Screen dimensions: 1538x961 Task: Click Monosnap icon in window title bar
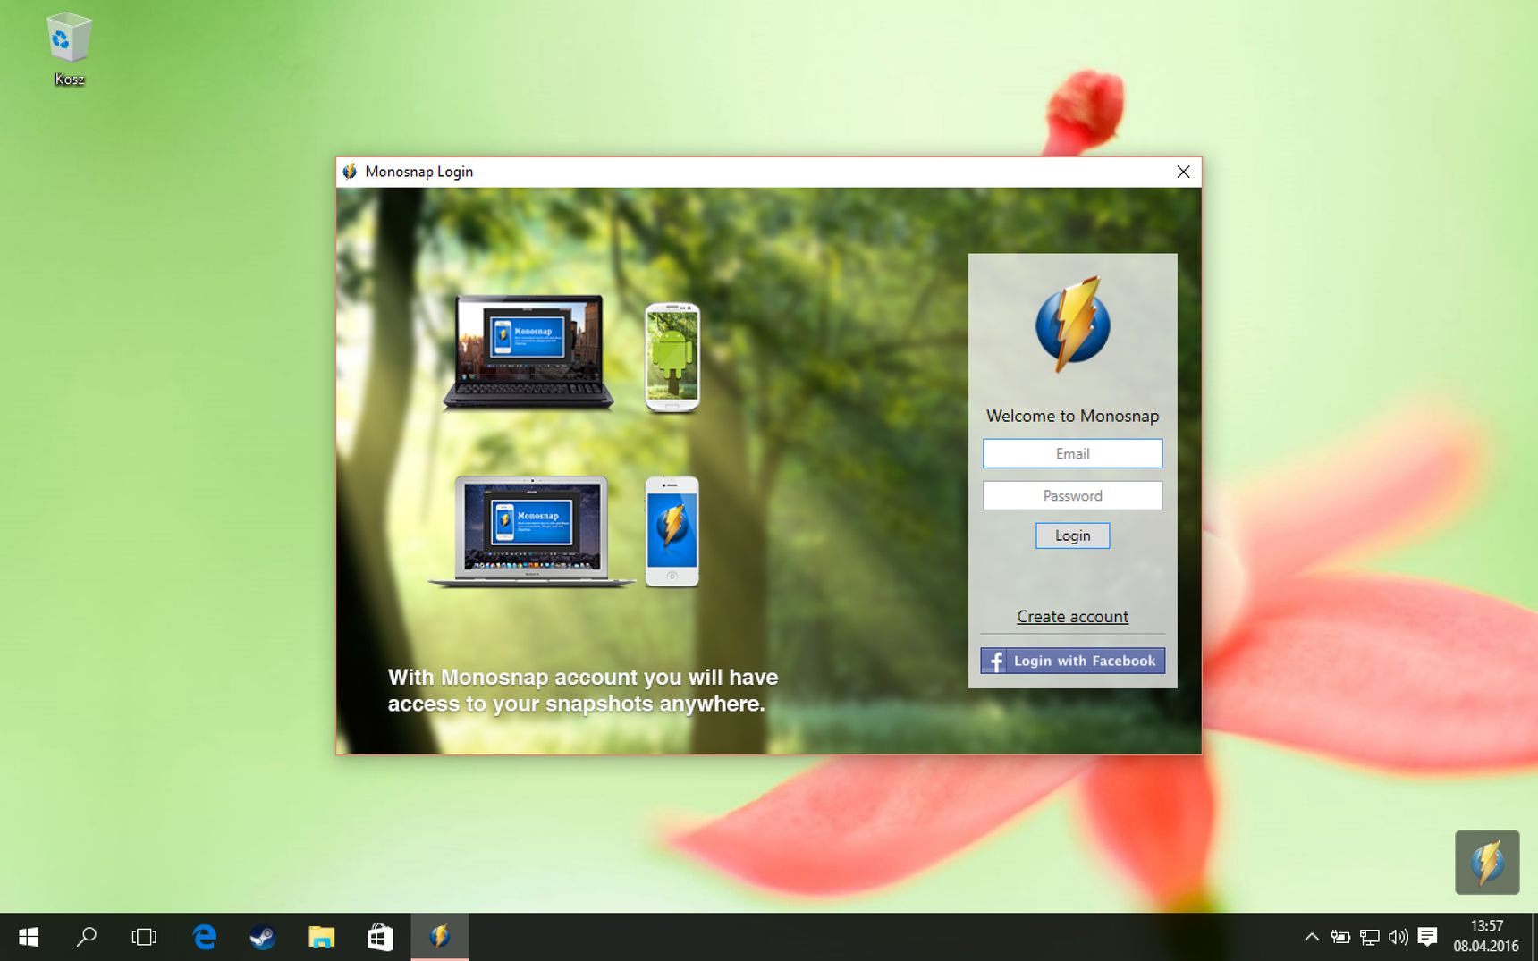tap(350, 172)
